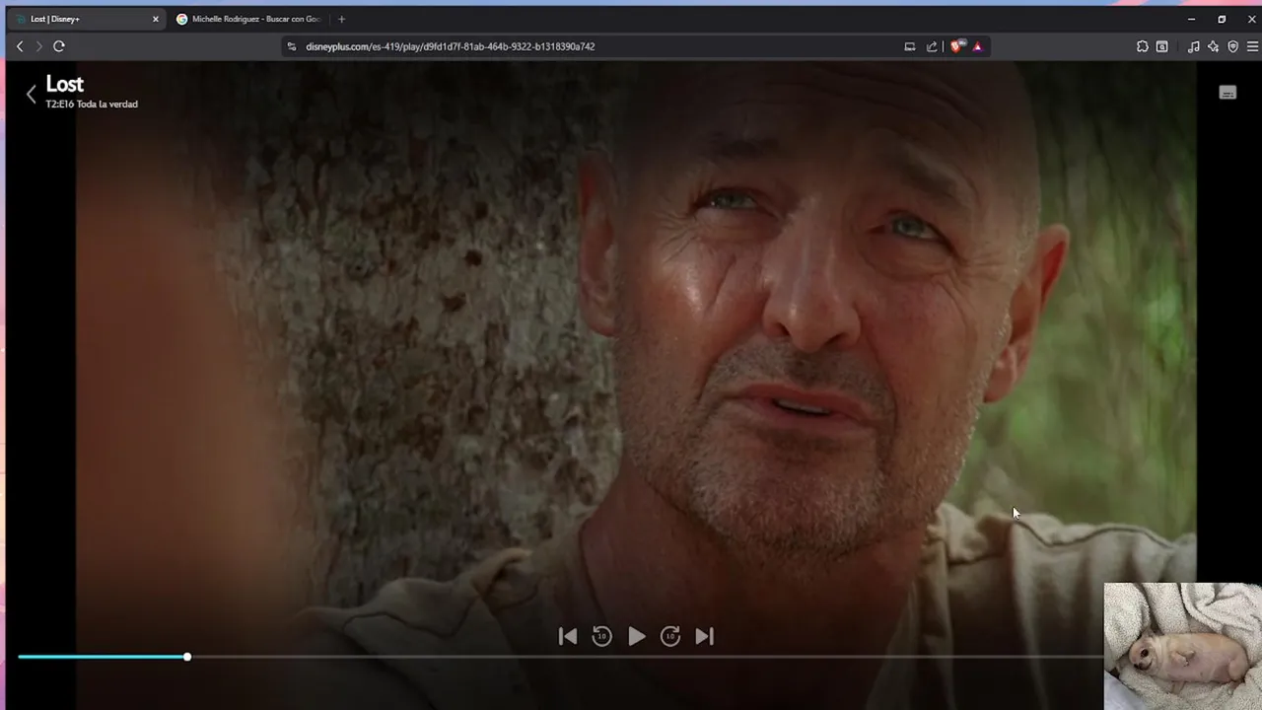Open Brave Rewards triangle icon

(x=977, y=46)
